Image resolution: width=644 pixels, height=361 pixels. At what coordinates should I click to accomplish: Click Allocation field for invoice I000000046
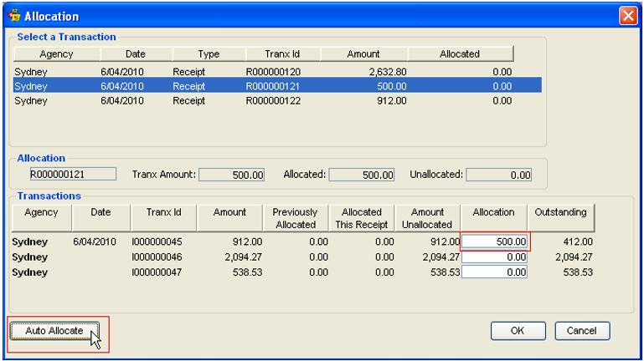(494, 257)
